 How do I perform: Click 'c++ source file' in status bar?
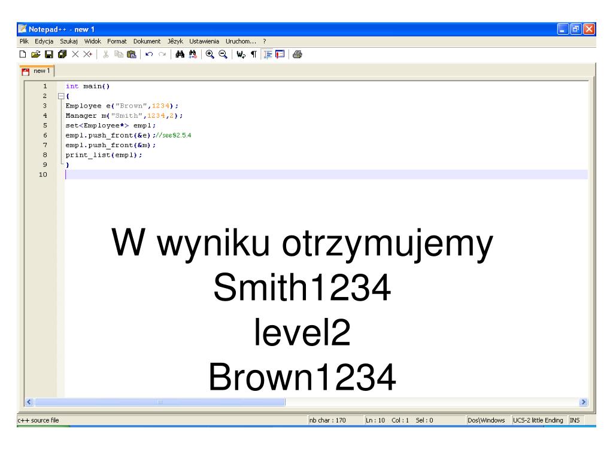[x=38, y=420]
